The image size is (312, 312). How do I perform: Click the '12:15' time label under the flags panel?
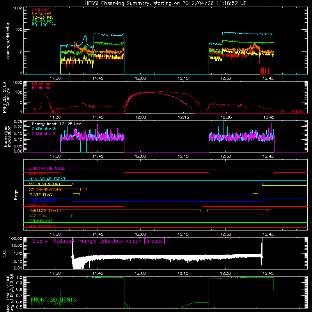click(183, 234)
